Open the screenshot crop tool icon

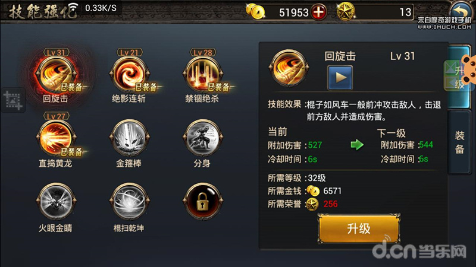click(12, 100)
